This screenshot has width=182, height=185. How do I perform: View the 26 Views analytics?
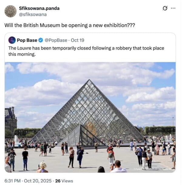64,181
